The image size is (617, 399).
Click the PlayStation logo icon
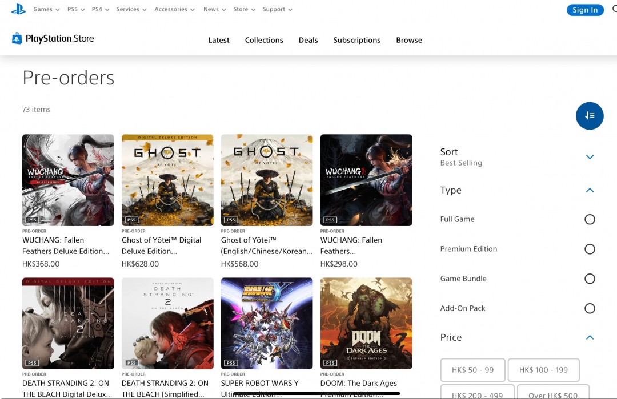tap(18, 9)
